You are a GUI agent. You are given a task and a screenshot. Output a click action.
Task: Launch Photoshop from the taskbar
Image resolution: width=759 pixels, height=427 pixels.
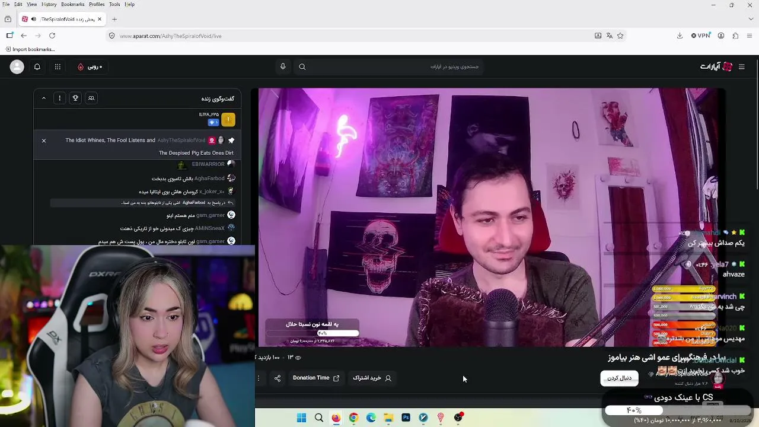pyautogui.click(x=406, y=418)
